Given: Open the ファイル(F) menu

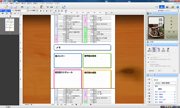Looking at the screenshot, I should (x=5, y=3).
